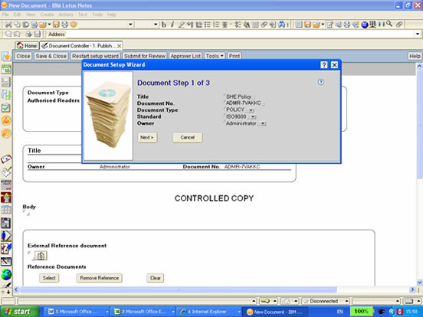Click the attachment icon under External Reference document
This screenshot has height=317, width=423.
(x=41, y=255)
